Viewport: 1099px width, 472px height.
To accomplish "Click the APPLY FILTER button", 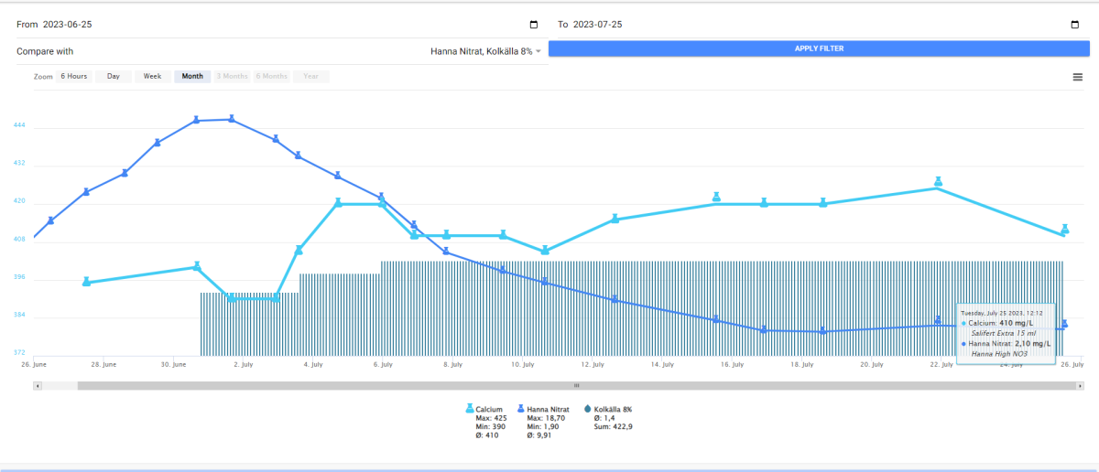I will (x=819, y=48).
